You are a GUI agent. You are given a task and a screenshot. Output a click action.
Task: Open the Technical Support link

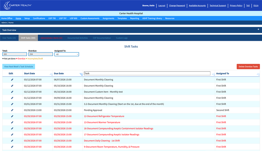pos(218,5)
